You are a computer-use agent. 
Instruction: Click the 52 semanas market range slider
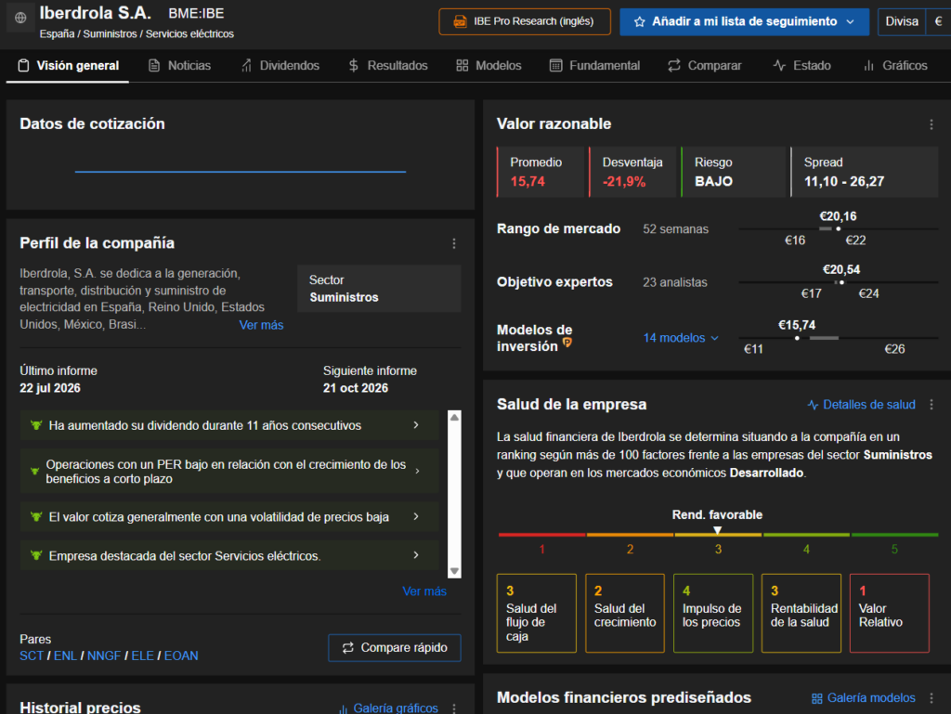click(839, 229)
